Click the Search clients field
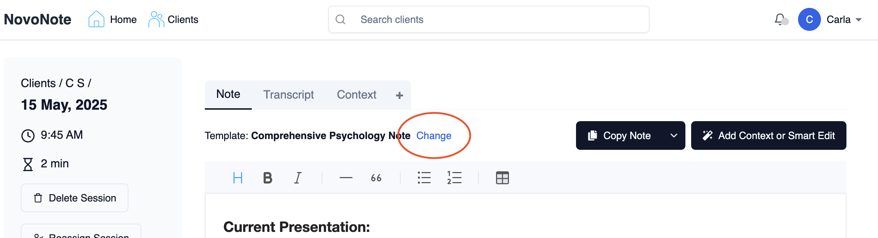 (488, 19)
